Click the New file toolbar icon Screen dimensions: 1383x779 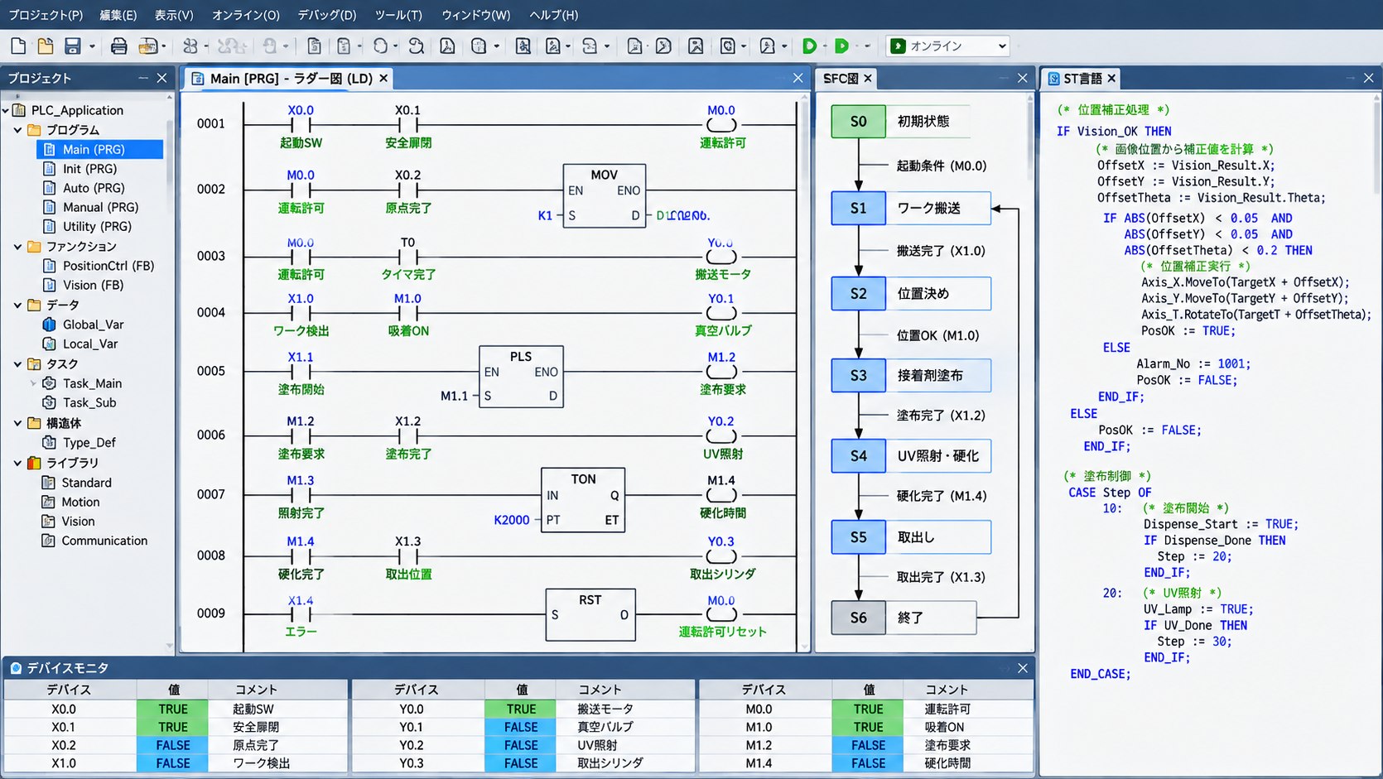(x=18, y=46)
